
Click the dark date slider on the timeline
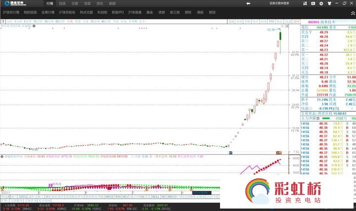[x=202, y=193]
